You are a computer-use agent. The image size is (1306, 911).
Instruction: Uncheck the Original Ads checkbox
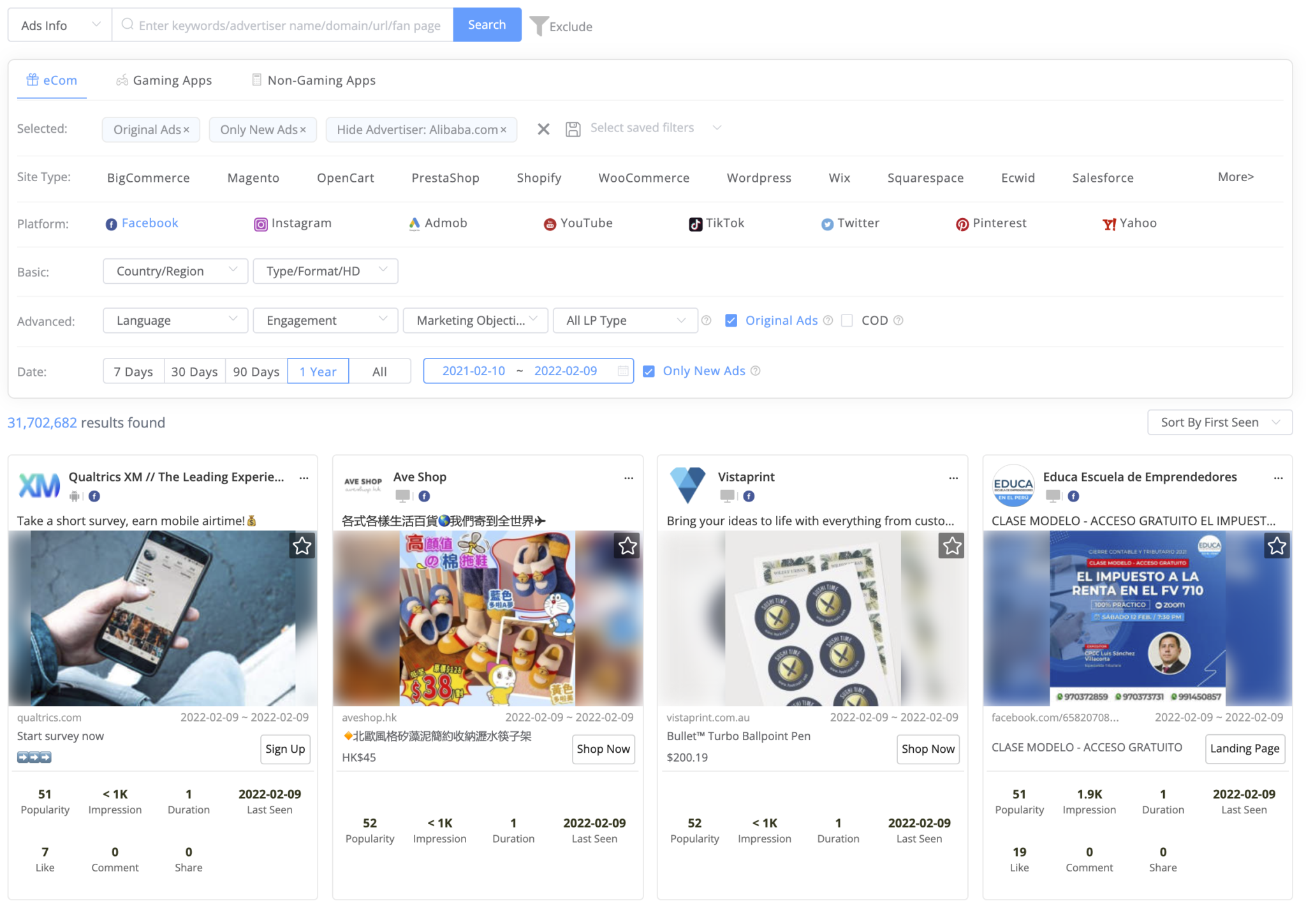tap(730, 320)
